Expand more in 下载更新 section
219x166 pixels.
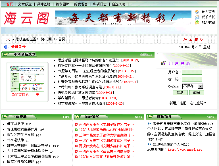66,117
